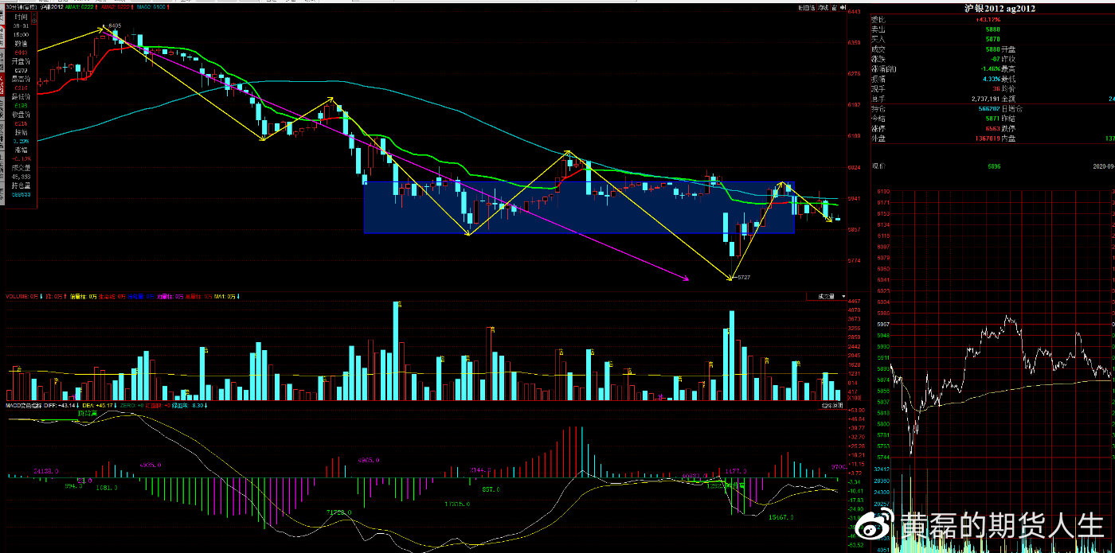Click the 窗 window button above the chart

point(834,8)
